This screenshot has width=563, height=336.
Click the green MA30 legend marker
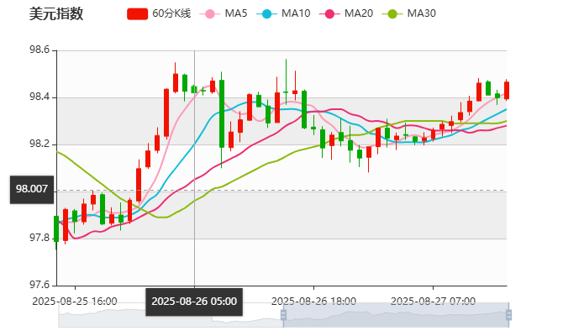tap(392, 13)
